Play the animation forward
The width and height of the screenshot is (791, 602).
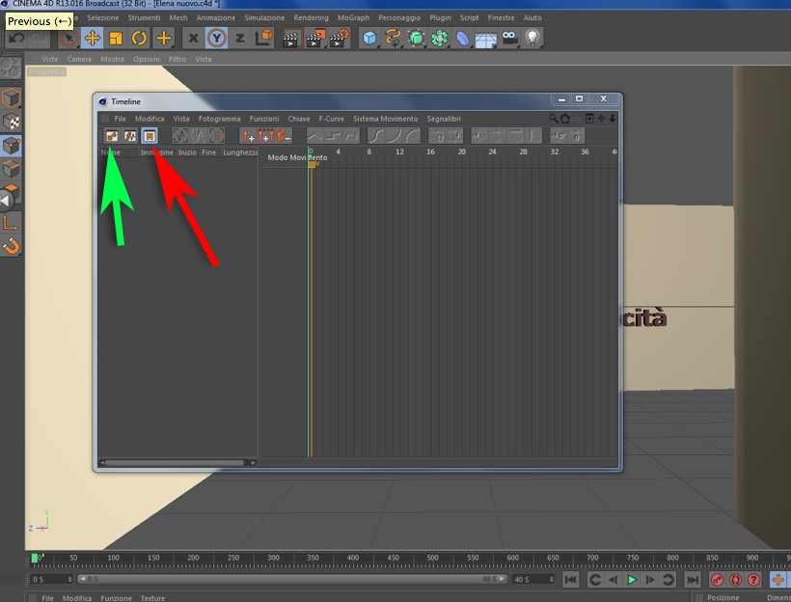click(632, 580)
